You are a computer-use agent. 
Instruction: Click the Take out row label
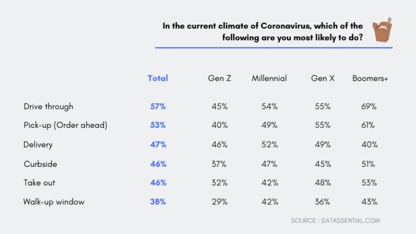click(x=39, y=183)
